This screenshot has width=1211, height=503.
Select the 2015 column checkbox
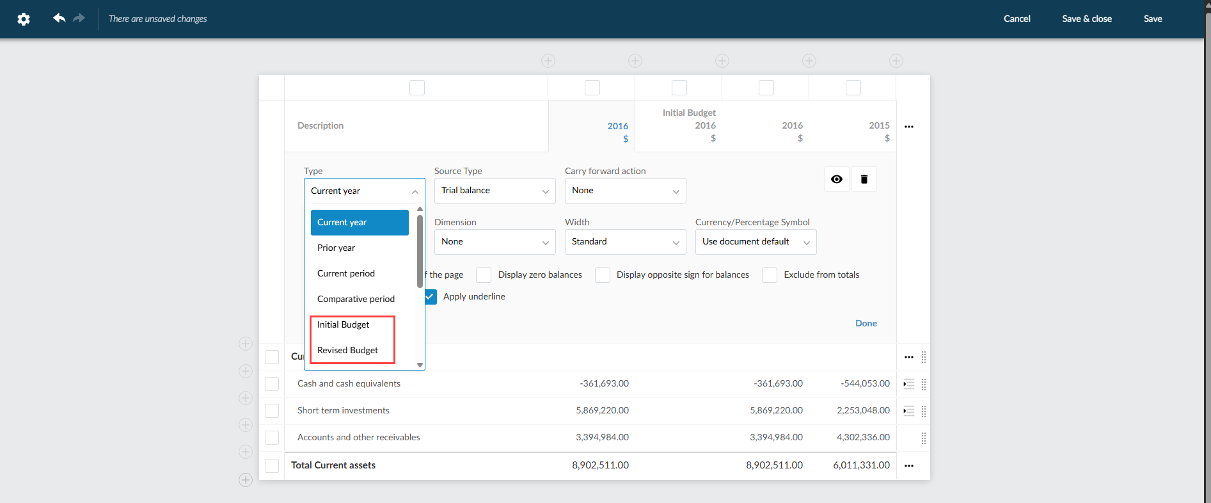tap(853, 88)
